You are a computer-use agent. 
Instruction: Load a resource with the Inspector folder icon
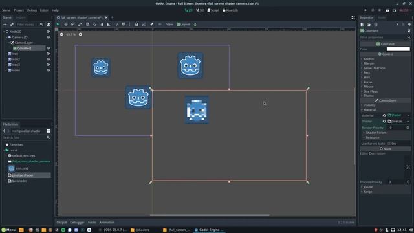(x=369, y=25)
